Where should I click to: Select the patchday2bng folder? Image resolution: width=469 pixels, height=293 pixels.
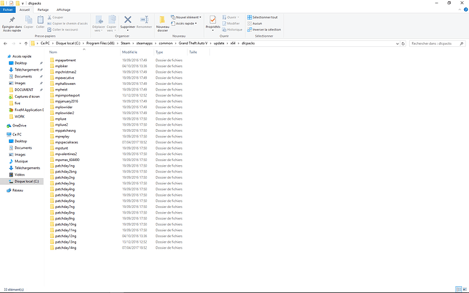click(x=66, y=171)
